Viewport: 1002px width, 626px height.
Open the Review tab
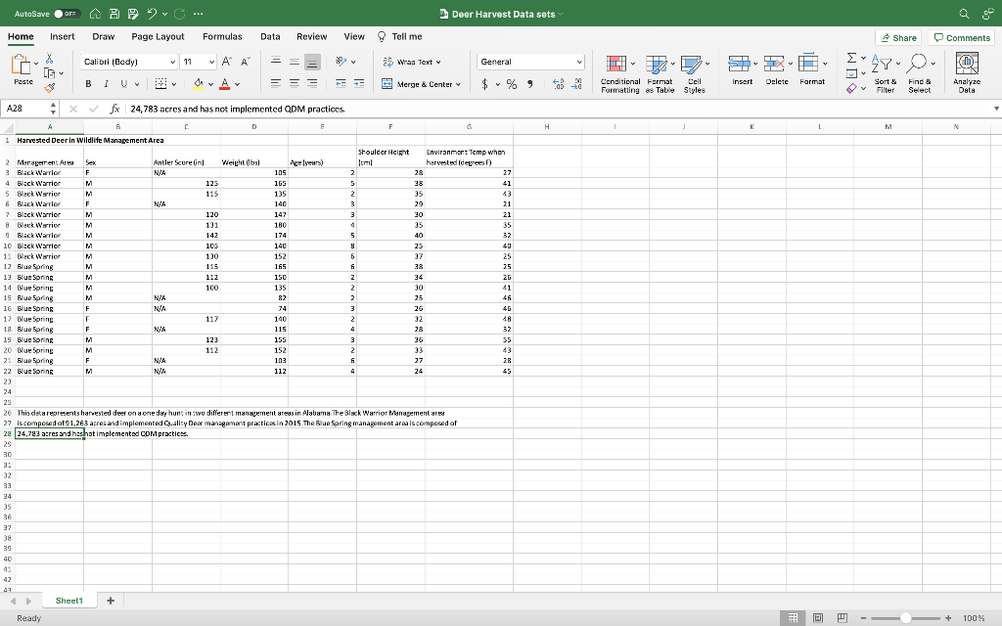click(x=312, y=36)
